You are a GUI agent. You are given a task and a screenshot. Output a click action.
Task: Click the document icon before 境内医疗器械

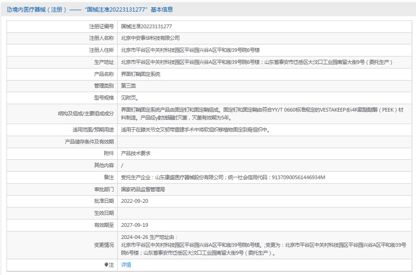pos(9,10)
